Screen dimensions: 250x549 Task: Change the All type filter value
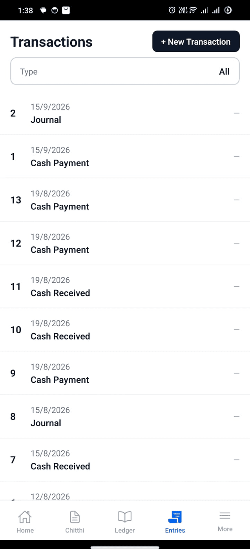pos(224,71)
